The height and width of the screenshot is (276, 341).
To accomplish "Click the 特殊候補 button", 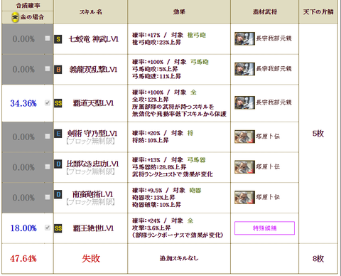I will click(264, 228).
